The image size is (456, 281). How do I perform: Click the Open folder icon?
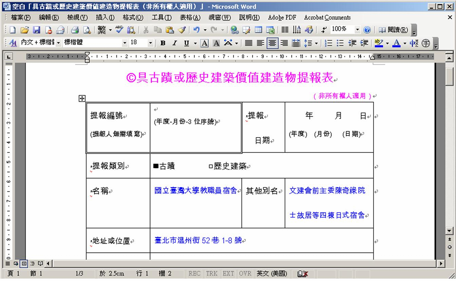[x=24, y=30]
